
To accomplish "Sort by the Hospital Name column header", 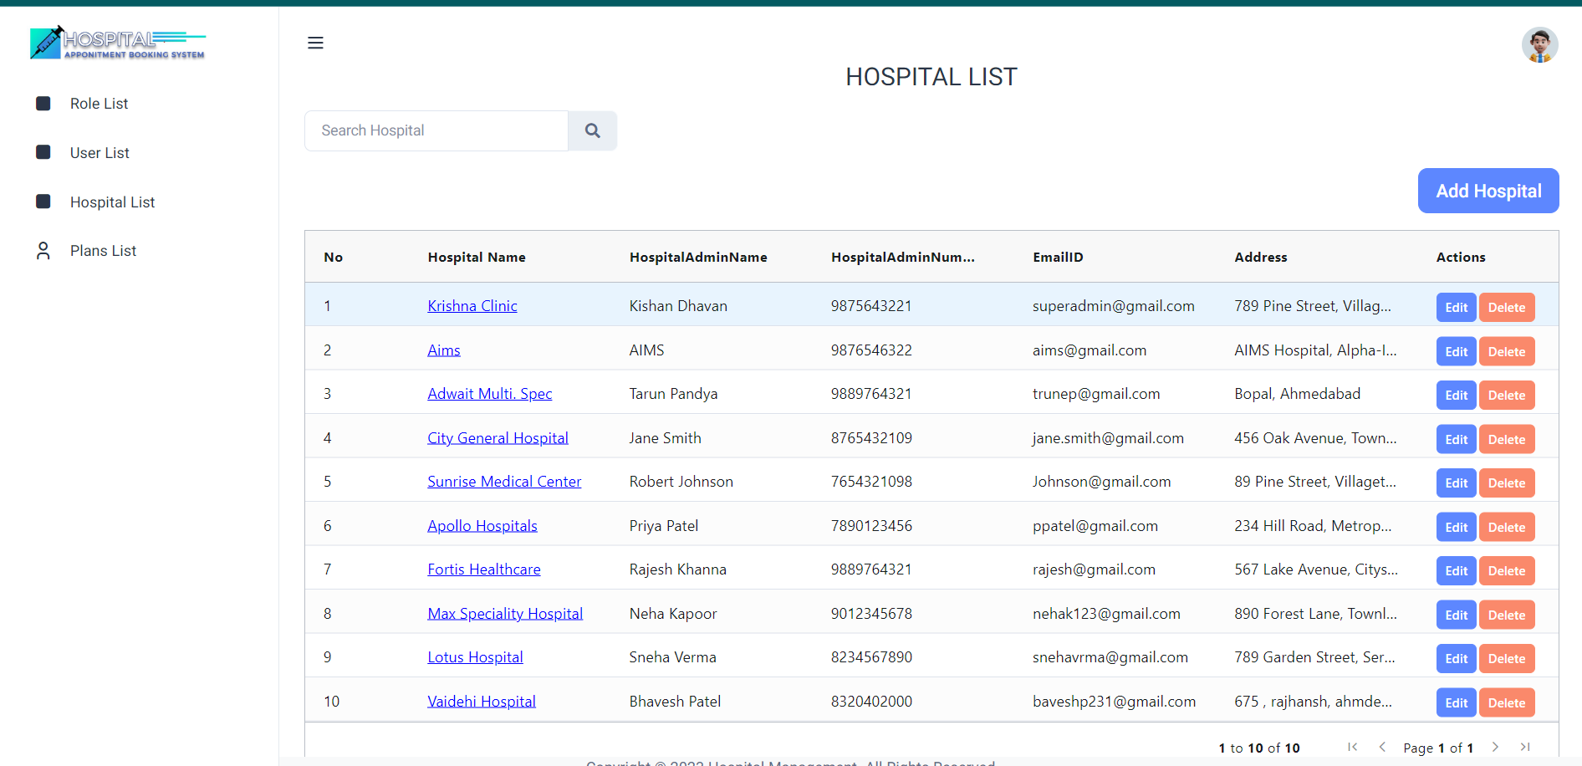I will (476, 258).
